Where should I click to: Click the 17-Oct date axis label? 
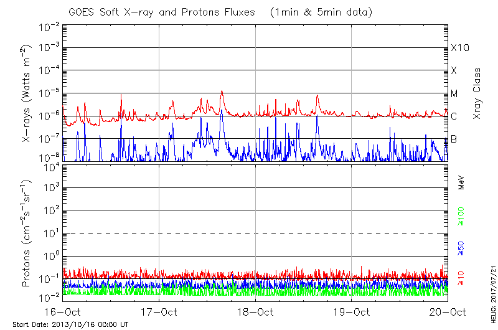(159, 312)
